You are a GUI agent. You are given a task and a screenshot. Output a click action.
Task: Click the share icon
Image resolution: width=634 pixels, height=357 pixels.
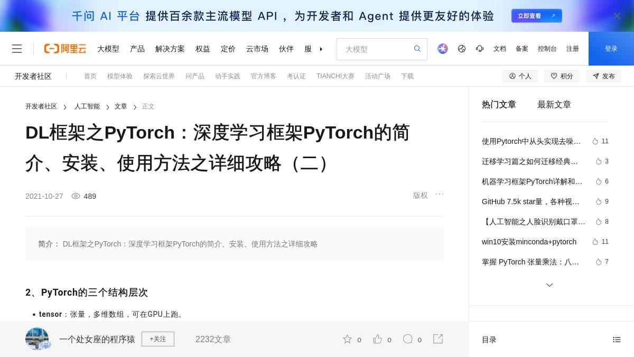pos(438,339)
